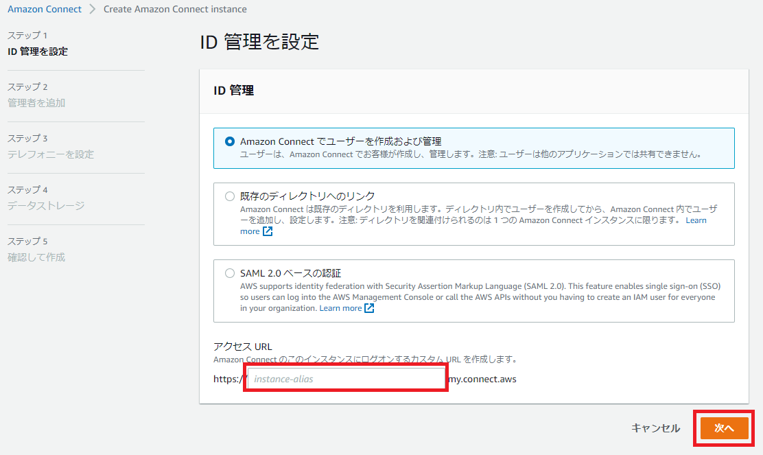Open Learn more link under SAML 2.0 option
The width and height of the screenshot is (763, 455).
[x=340, y=308]
